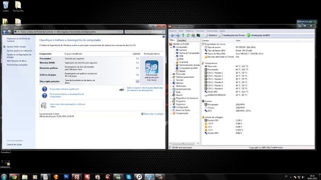
Task: Expand the Monitor tree node
Action: 171,83
